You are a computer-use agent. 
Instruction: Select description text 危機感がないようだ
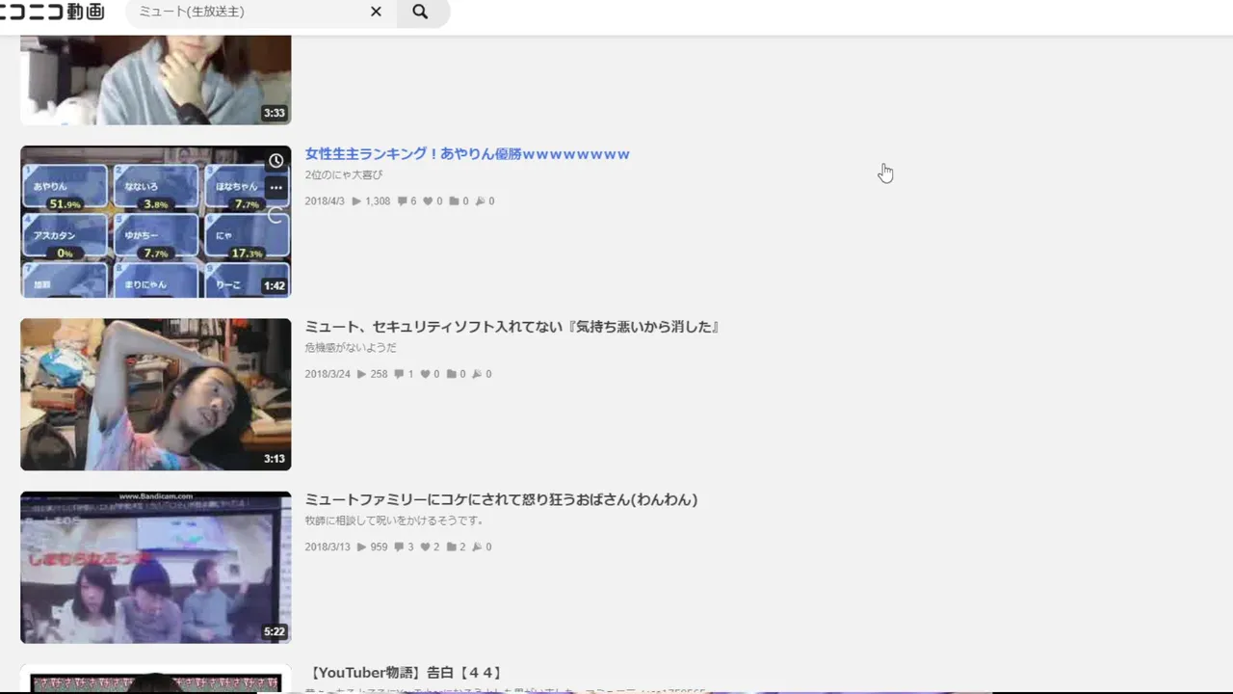point(351,347)
